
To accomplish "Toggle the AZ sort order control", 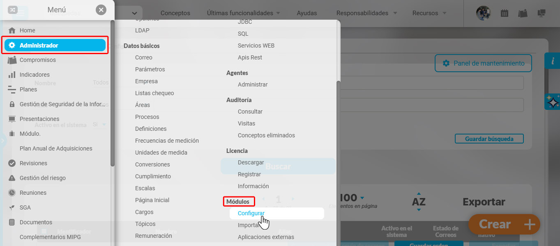I will click(419, 201).
